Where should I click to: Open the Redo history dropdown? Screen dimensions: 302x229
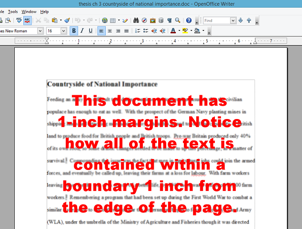(x=96, y=20)
